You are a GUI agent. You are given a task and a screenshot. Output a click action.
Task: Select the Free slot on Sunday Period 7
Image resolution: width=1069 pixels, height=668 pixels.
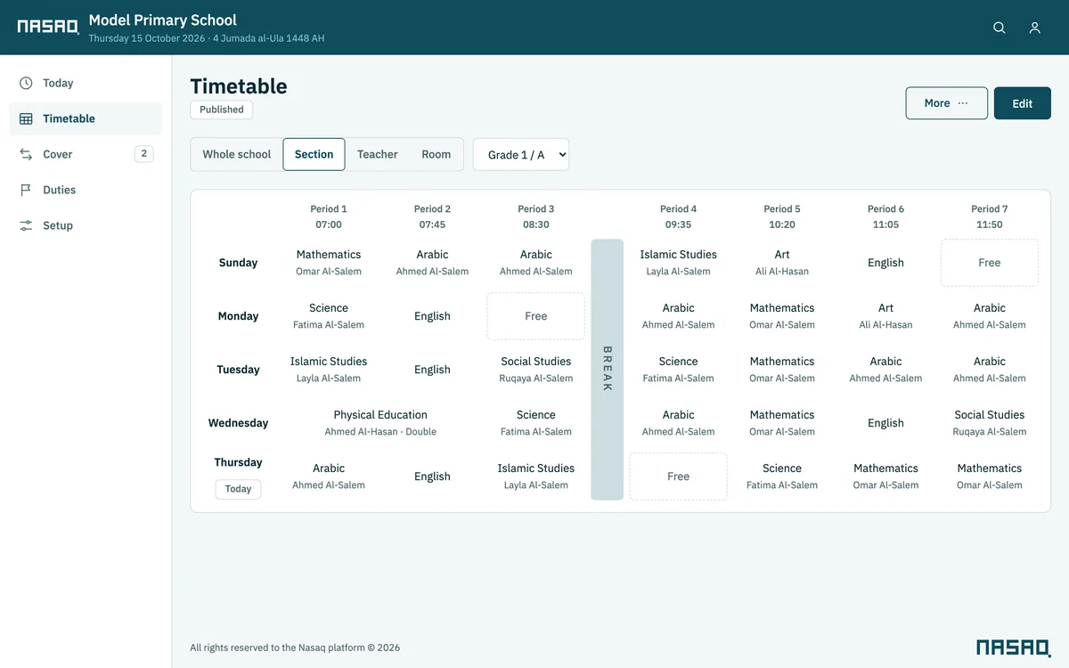point(990,263)
